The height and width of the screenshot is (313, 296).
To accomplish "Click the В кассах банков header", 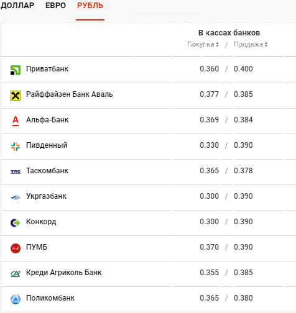I will [x=229, y=33].
